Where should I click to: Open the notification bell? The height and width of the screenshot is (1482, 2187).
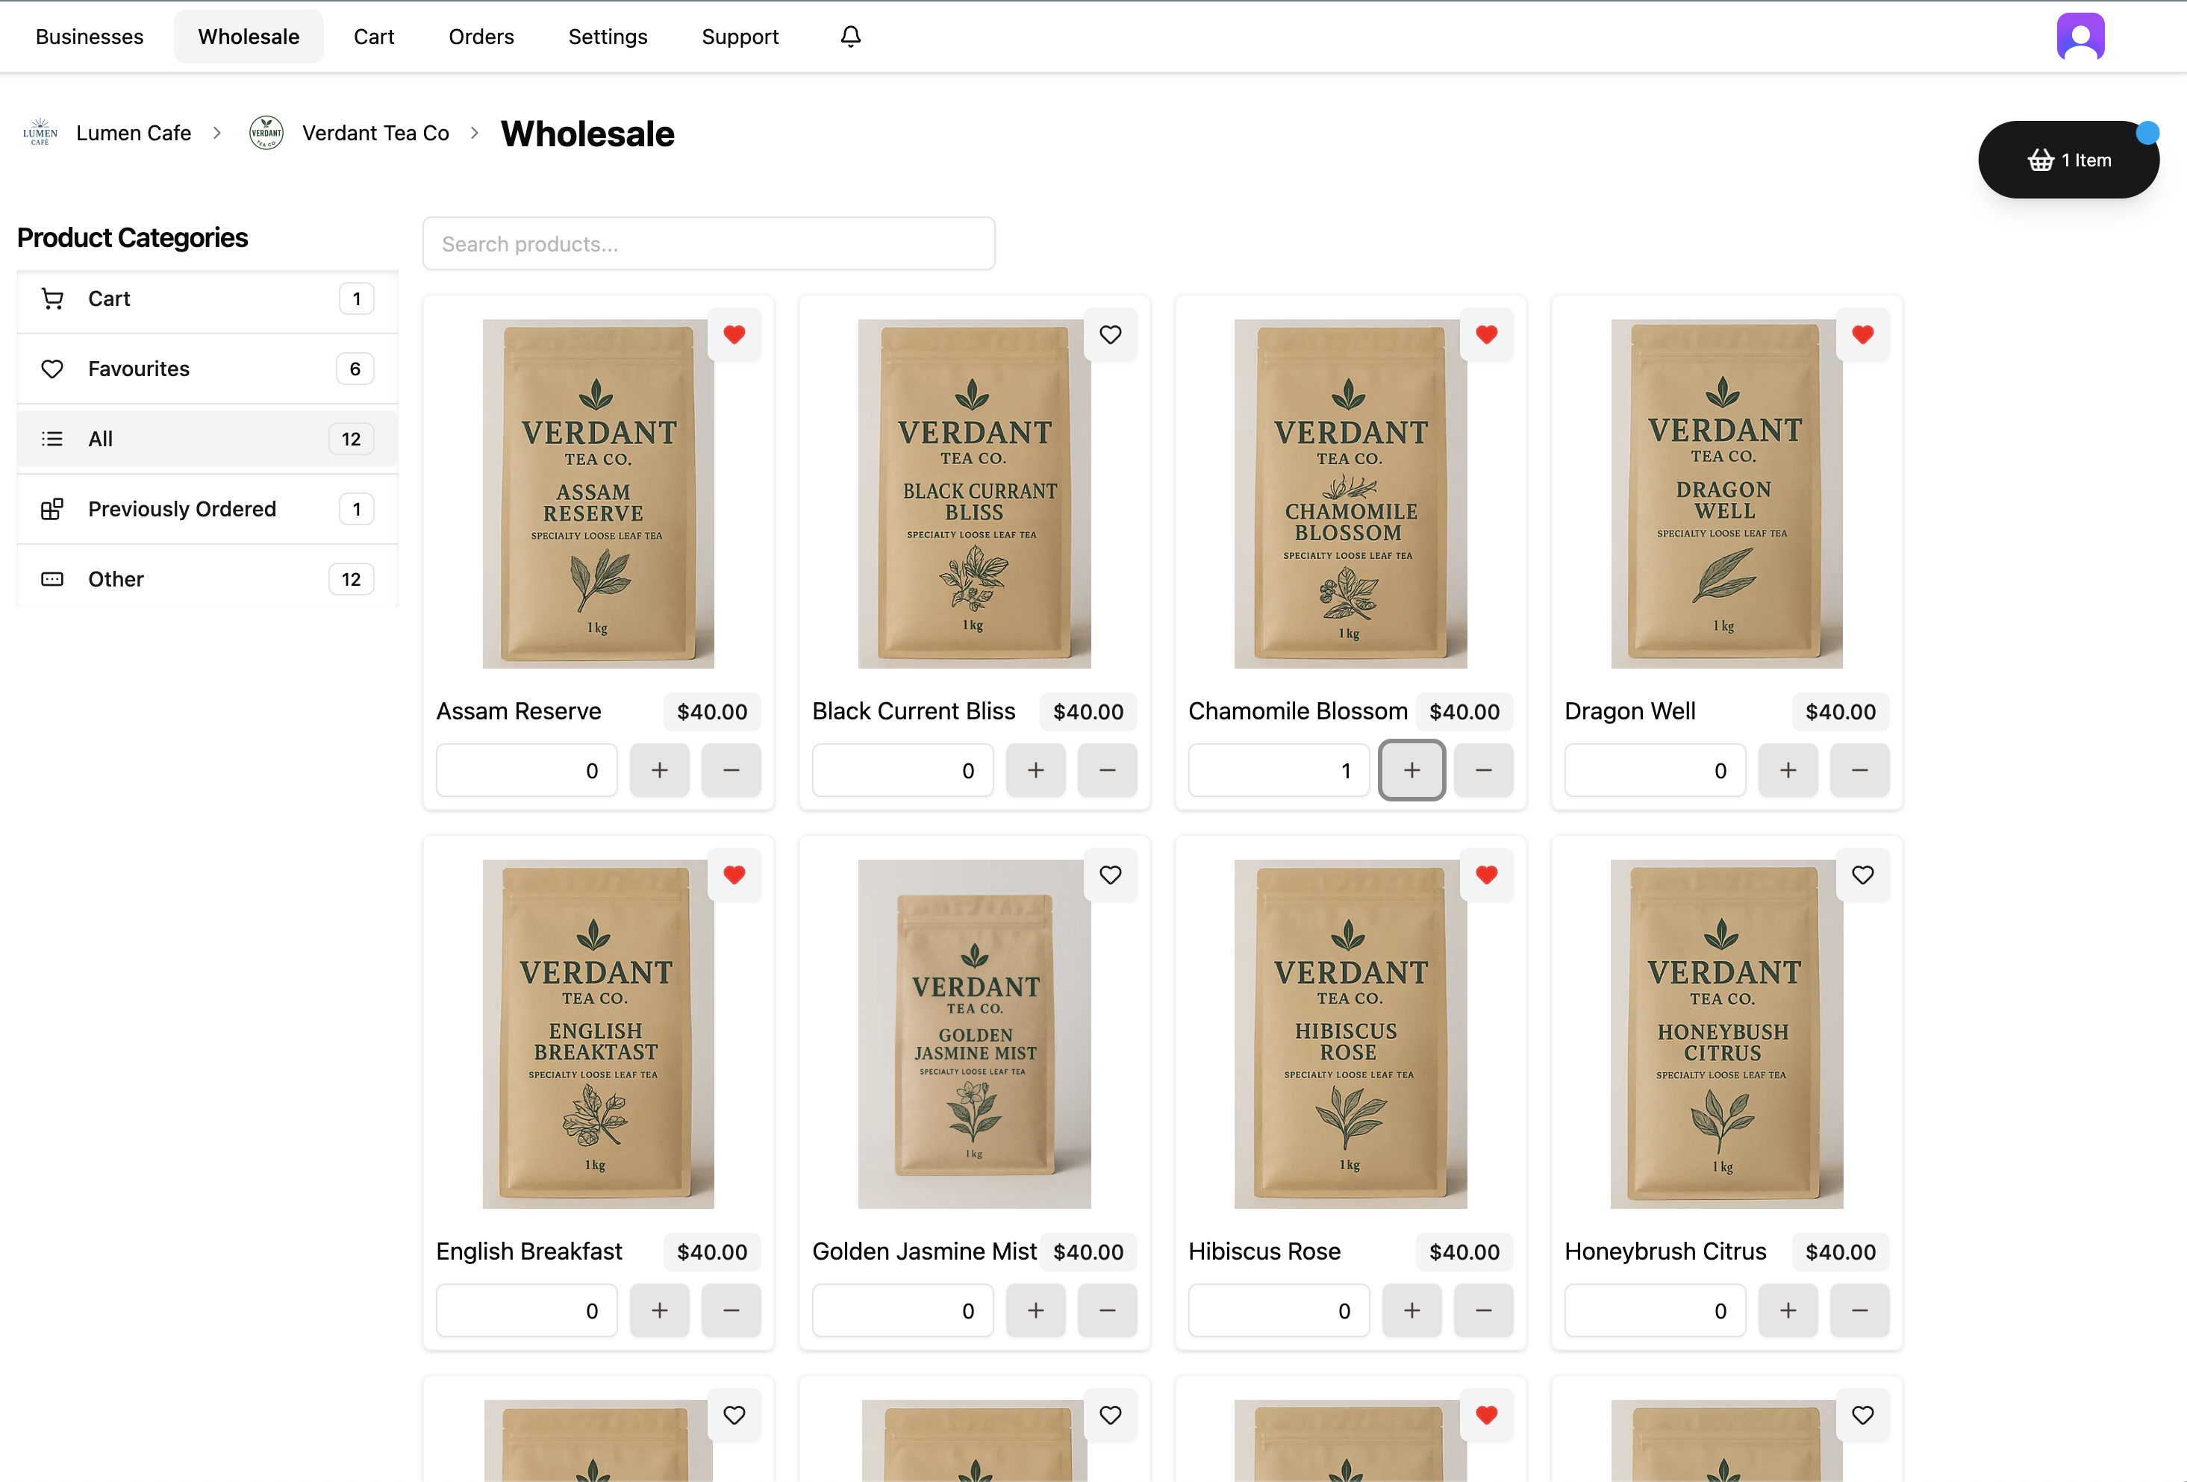(x=849, y=36)
